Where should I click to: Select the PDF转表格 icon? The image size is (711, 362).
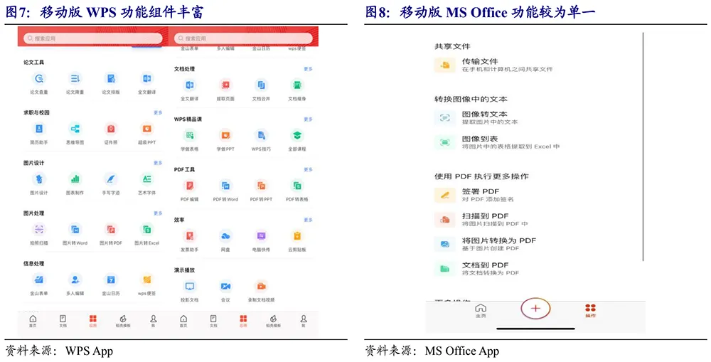click(x=297, y=186)
